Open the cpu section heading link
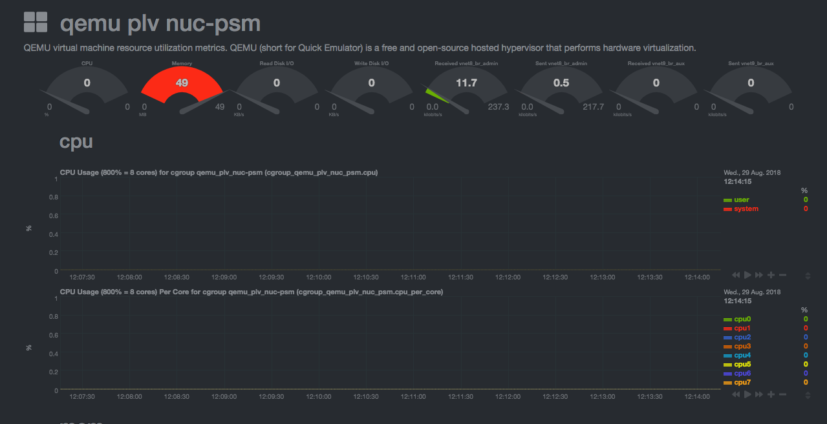The image size is (827, 424). (x=76, y=141)
